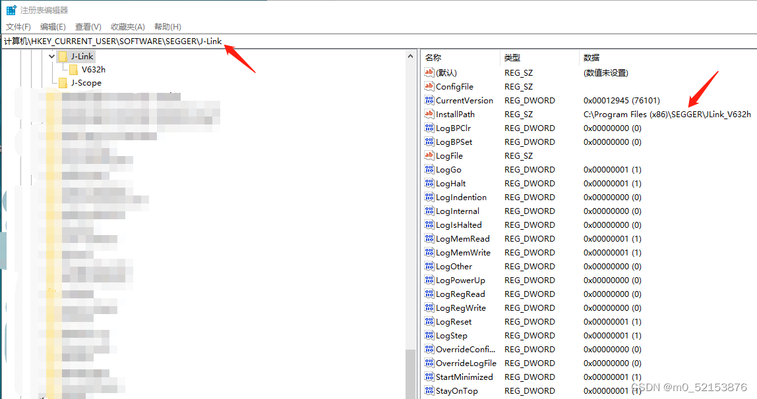Click the J-Scope folder icon
The width and height of the screenshot is (757, 399).
point(63,83)
